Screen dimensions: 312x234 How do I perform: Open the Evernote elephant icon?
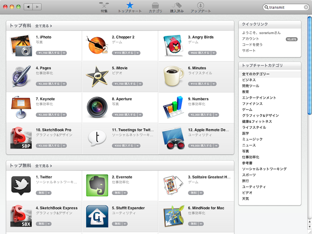click(97, 186)
